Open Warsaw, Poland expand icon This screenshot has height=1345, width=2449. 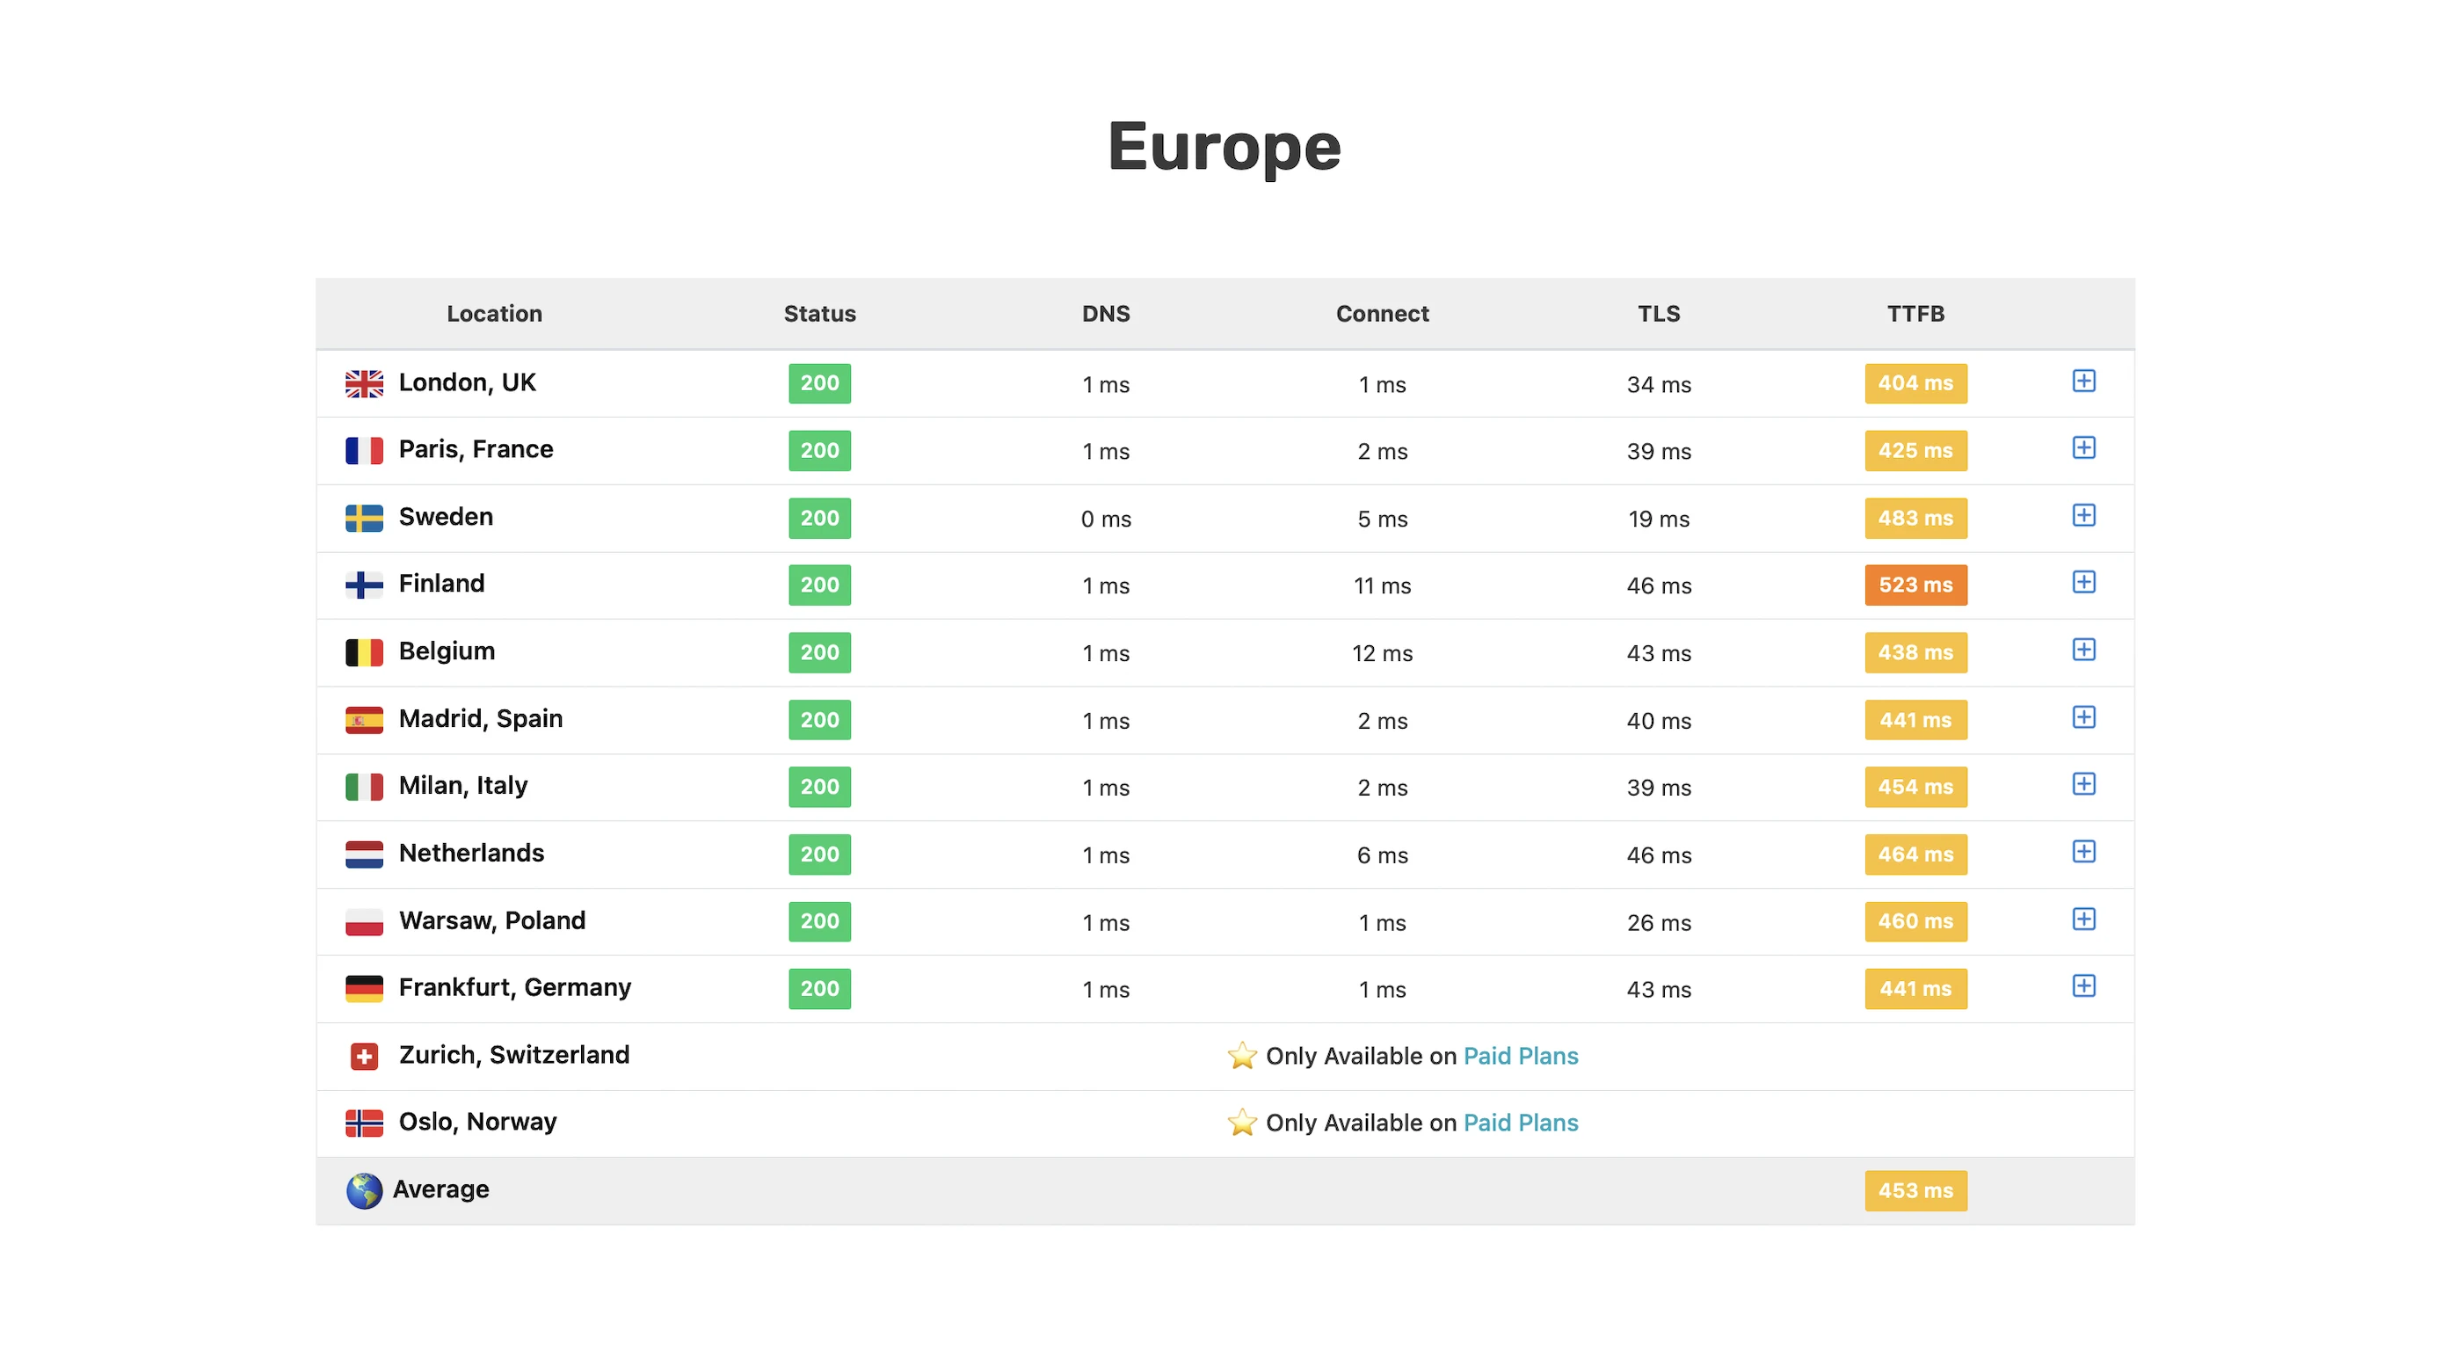2083,920
